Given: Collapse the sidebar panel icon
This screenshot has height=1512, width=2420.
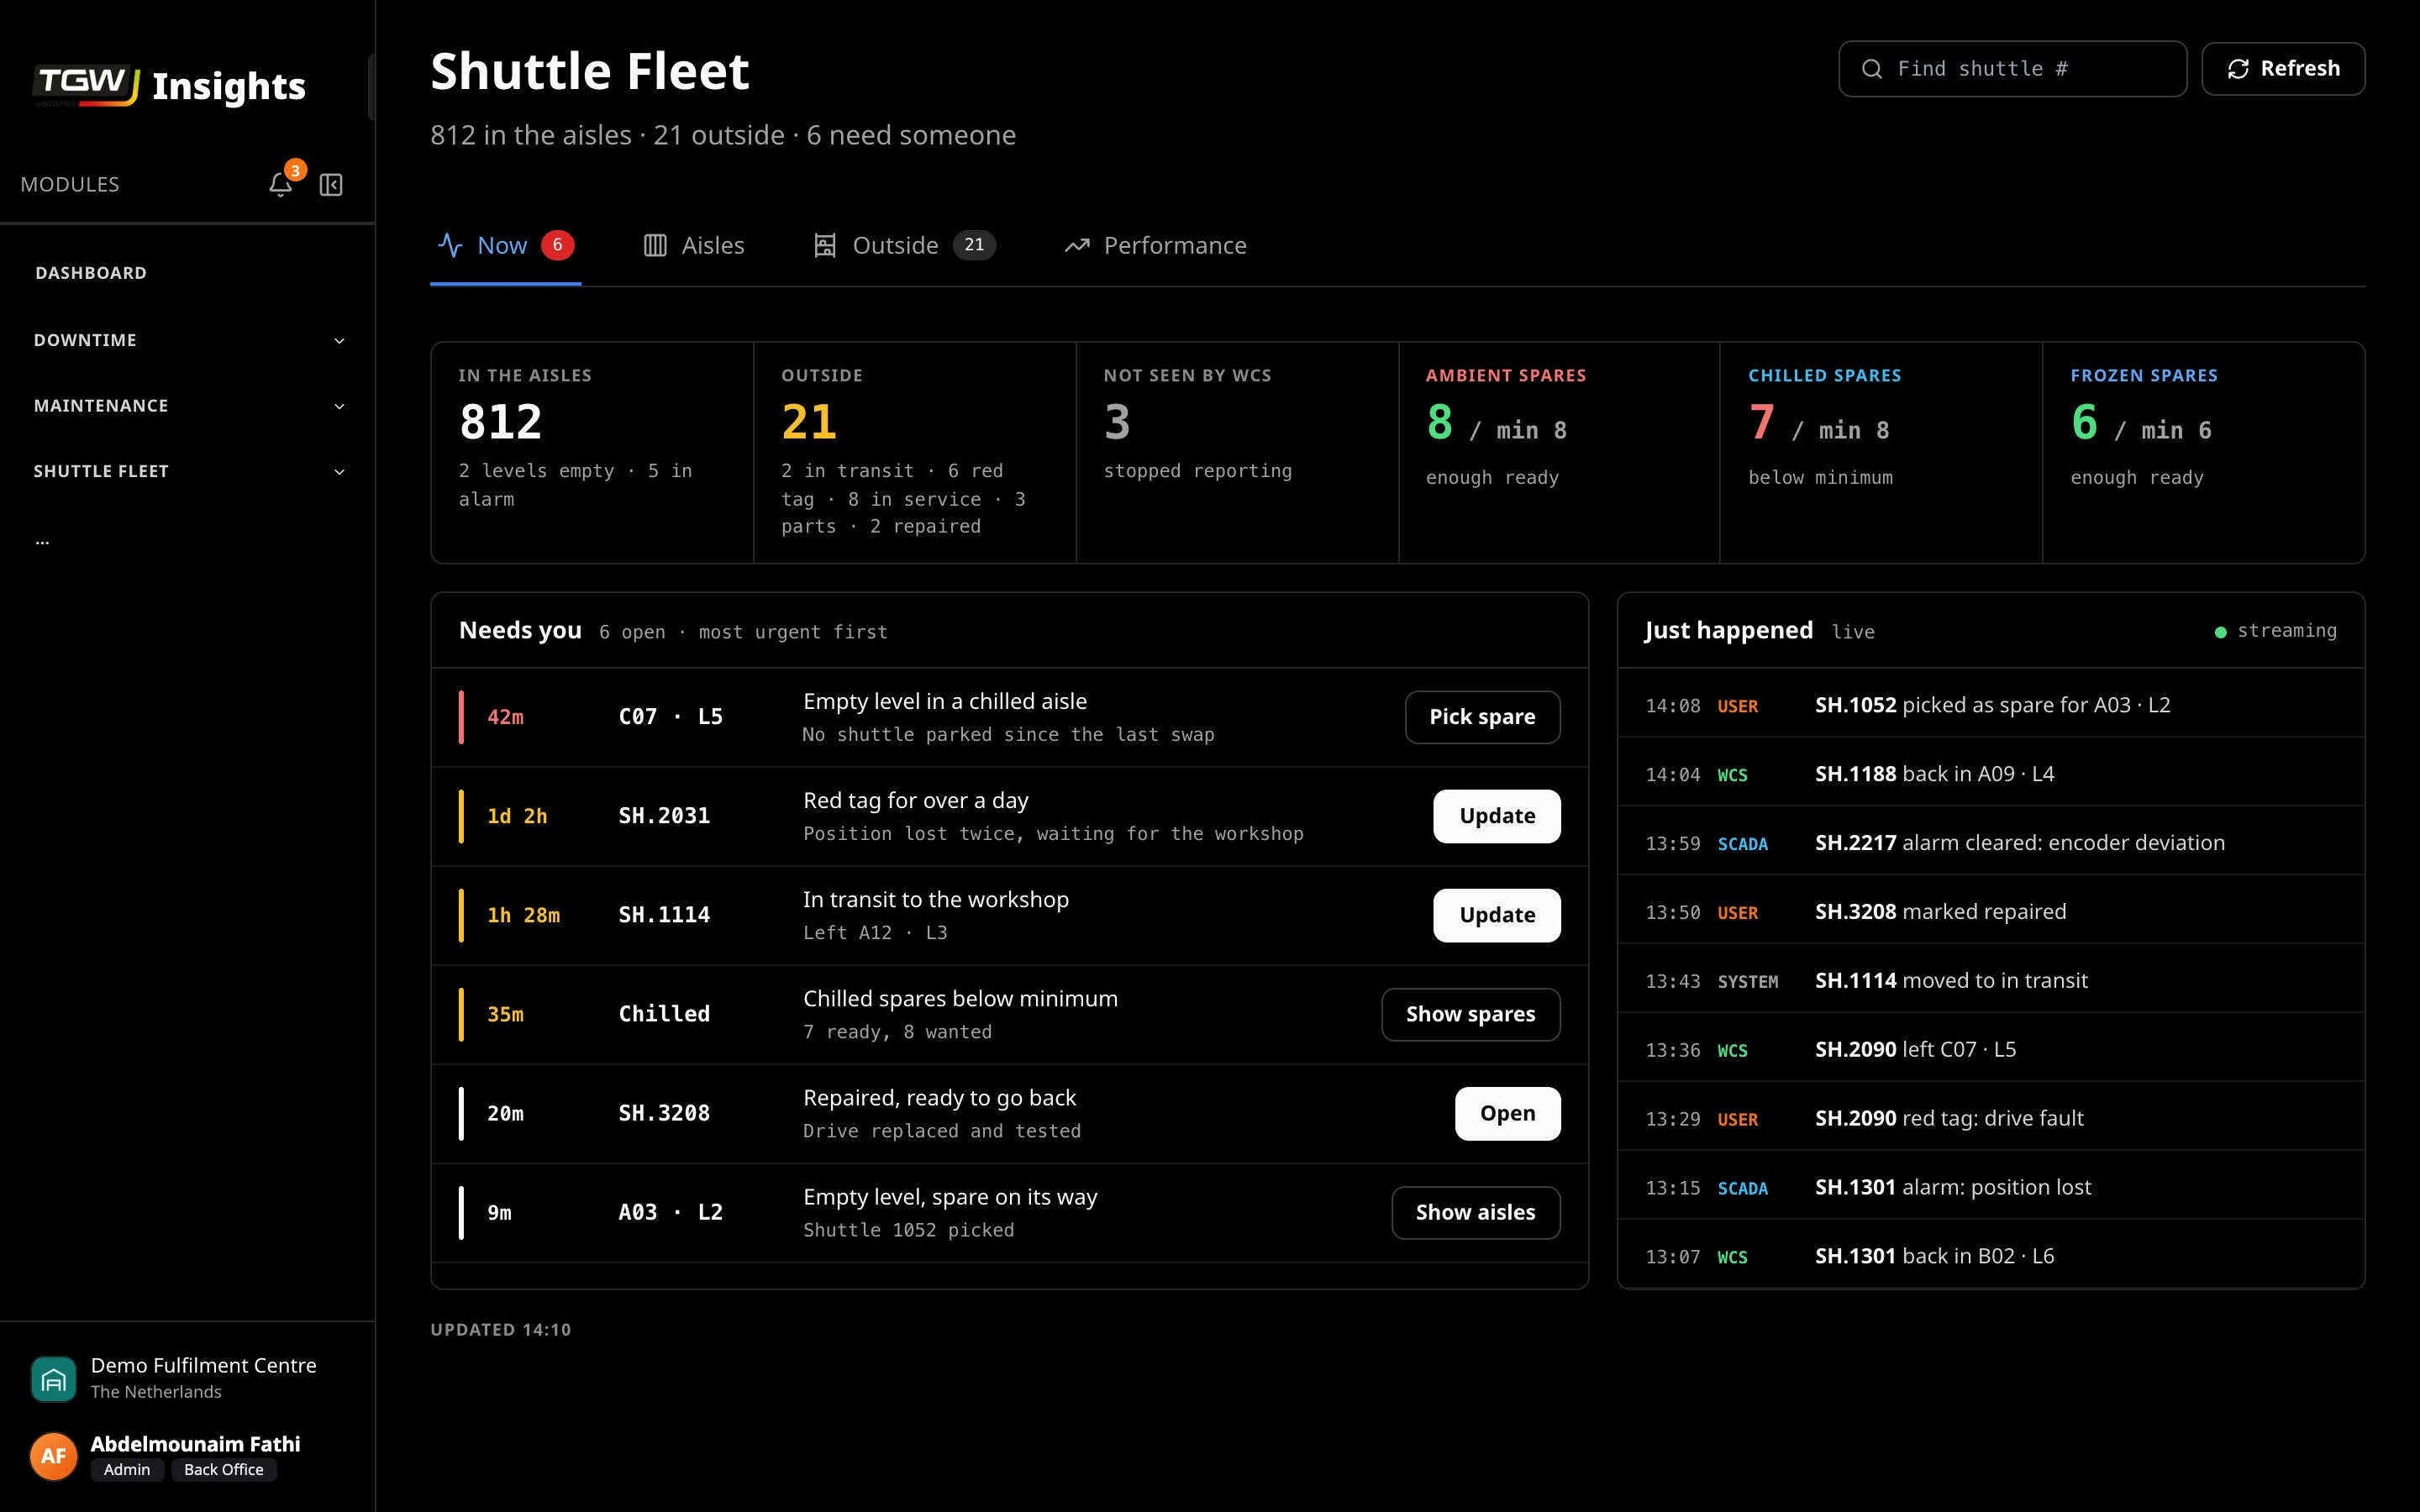Looking at the screenshot, I should tap(331, 184).
